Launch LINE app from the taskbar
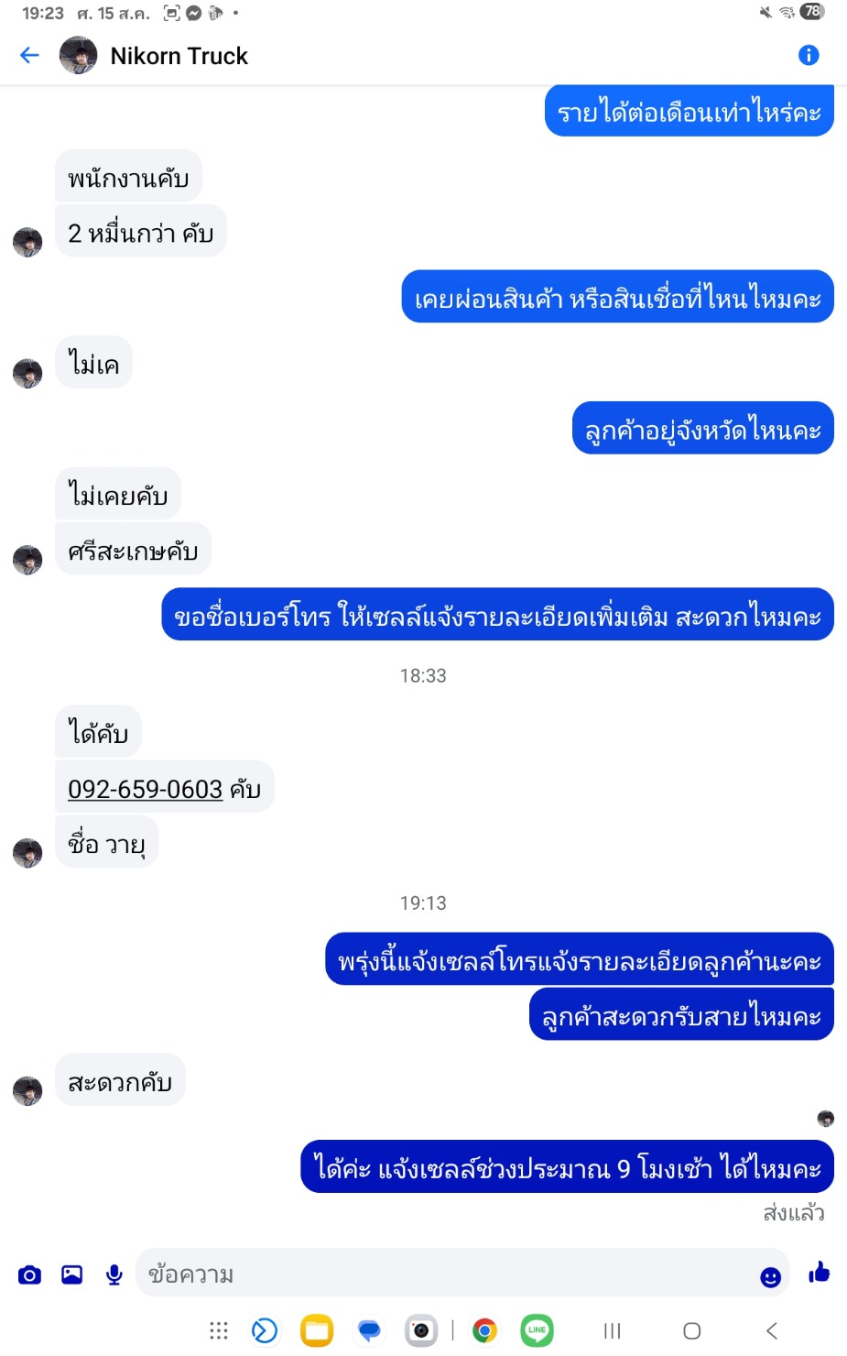This screenshot has height=1356, width=847. [x=537, y=1330]
